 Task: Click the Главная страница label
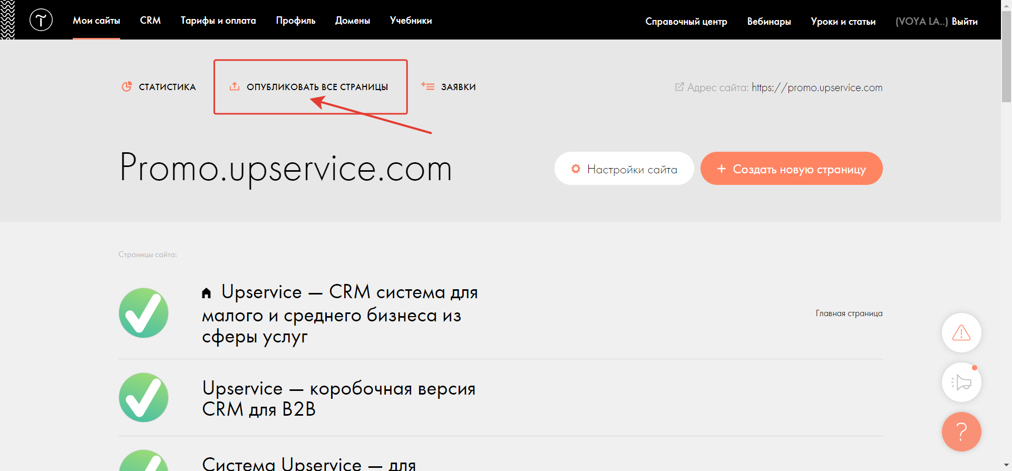click(849, 313)
